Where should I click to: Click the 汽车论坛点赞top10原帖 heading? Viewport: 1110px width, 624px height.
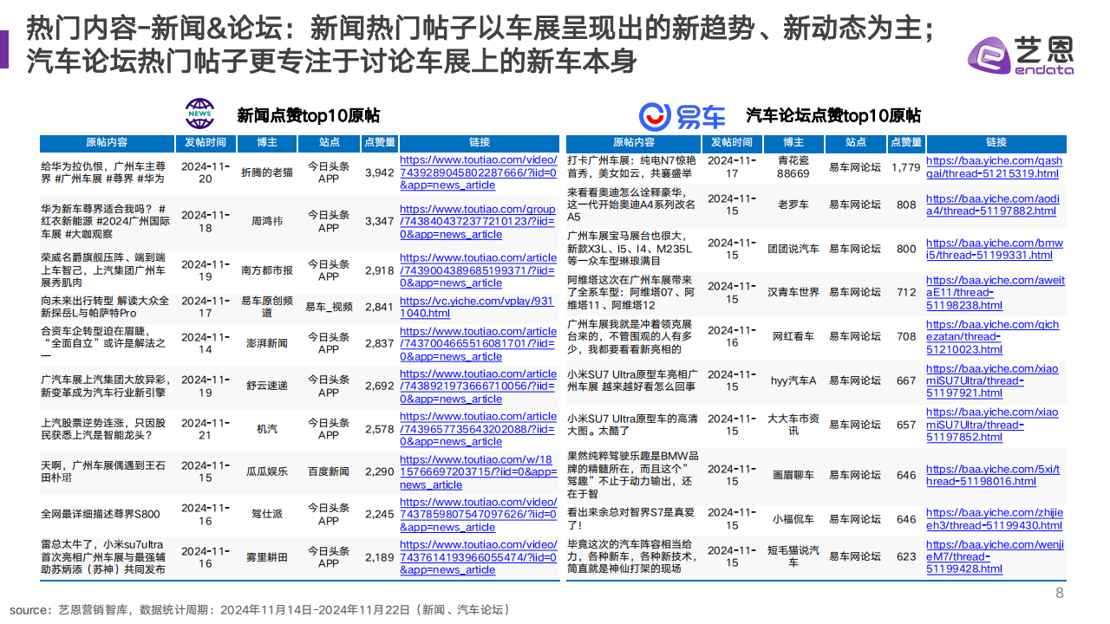[833, 115]
